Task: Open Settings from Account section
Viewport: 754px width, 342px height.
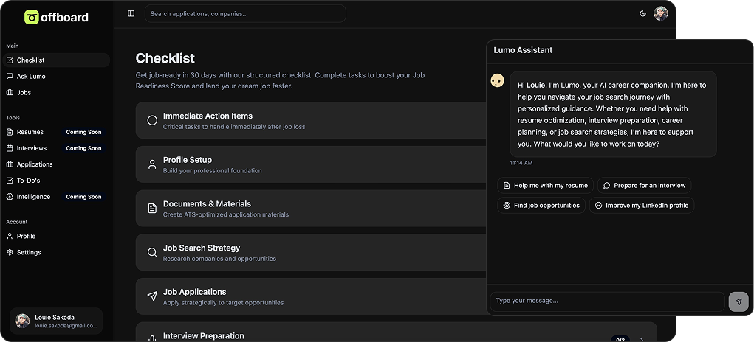Action: (29, 253)
